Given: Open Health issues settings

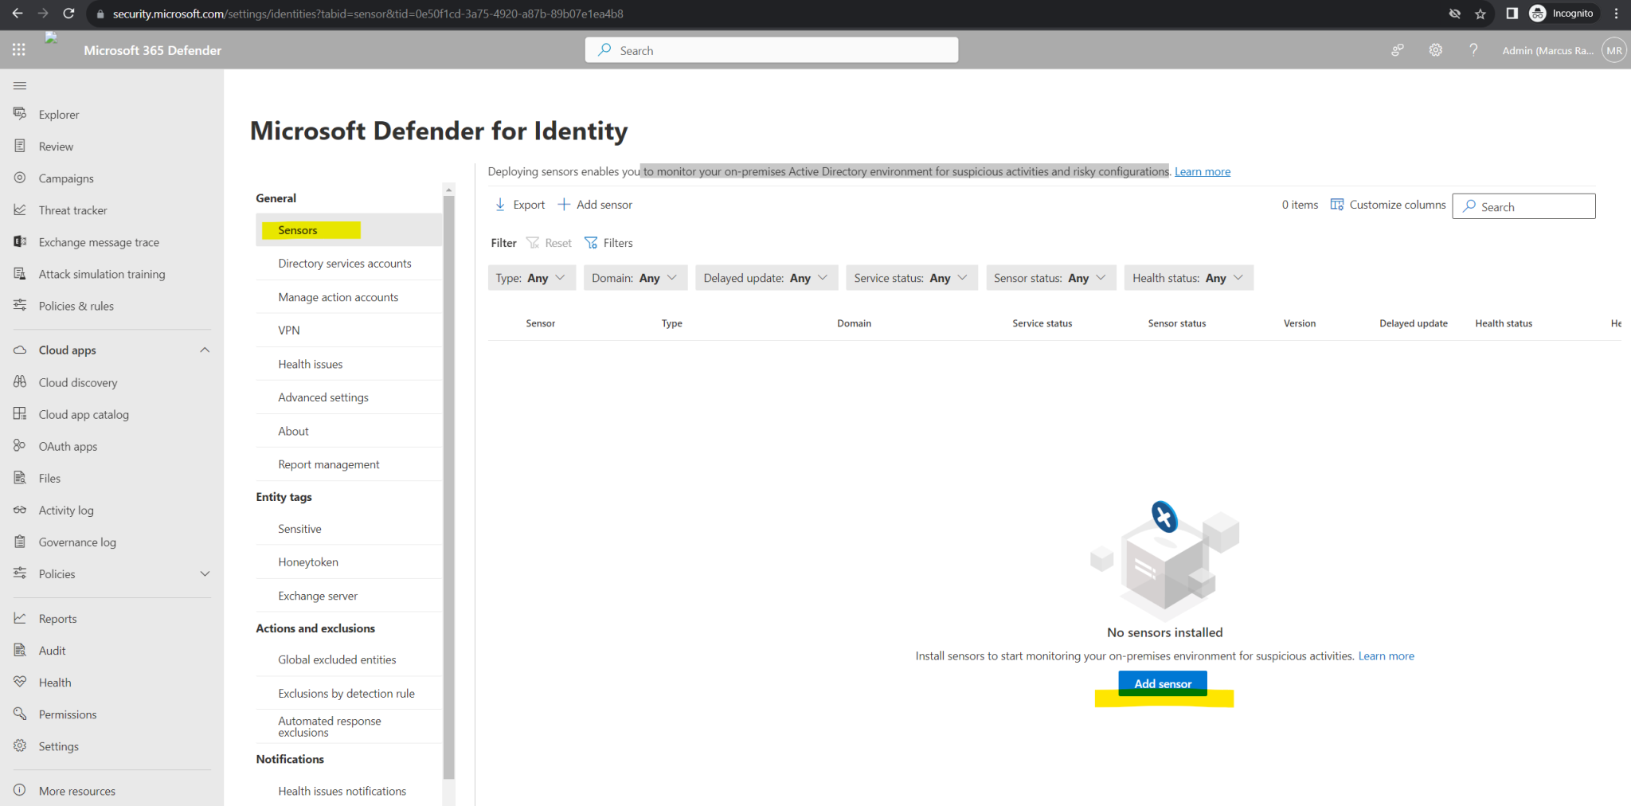Looking at the screenshot, I should tap(349, 364).
